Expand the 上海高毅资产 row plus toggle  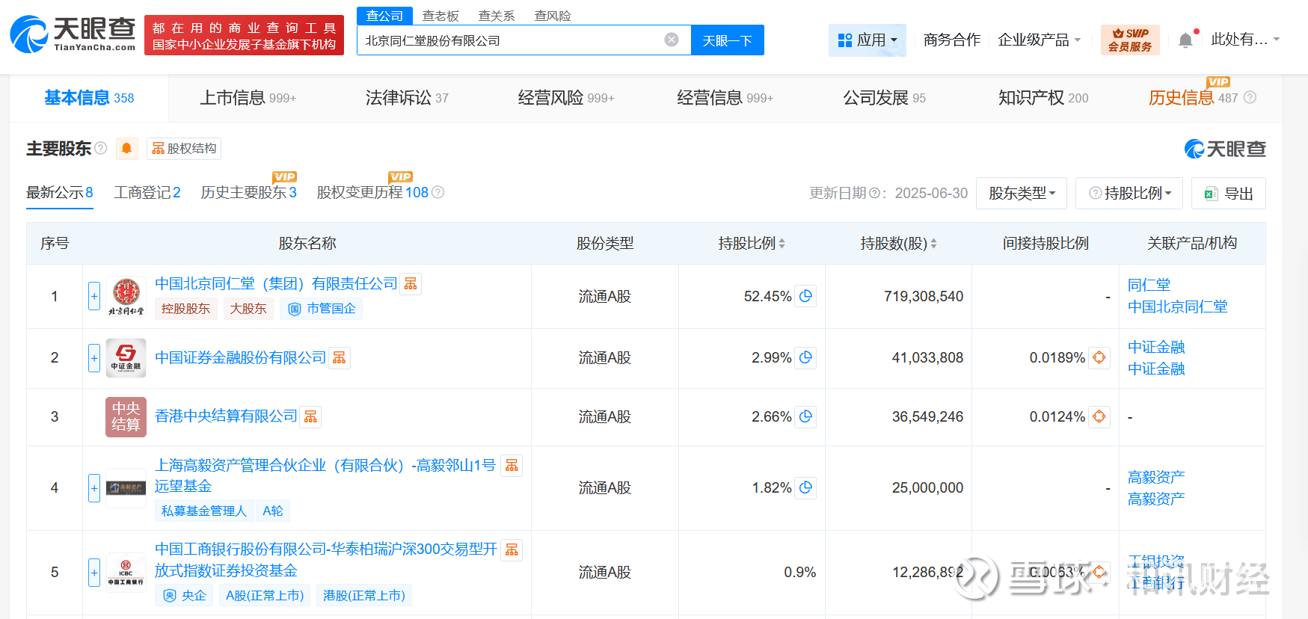coord(94,488)
